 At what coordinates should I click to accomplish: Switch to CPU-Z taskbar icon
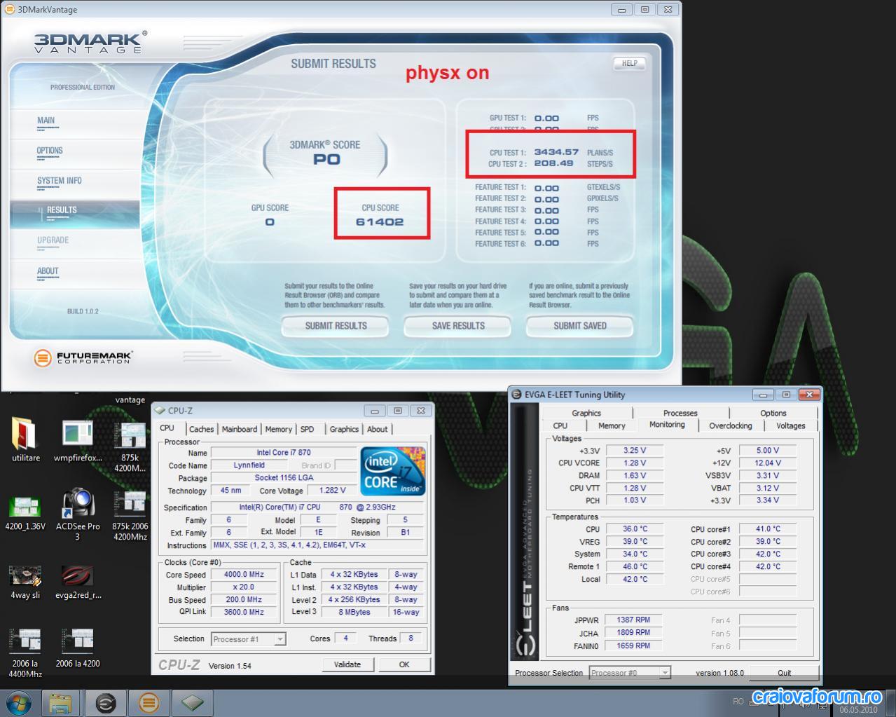(x=192, y=703)
